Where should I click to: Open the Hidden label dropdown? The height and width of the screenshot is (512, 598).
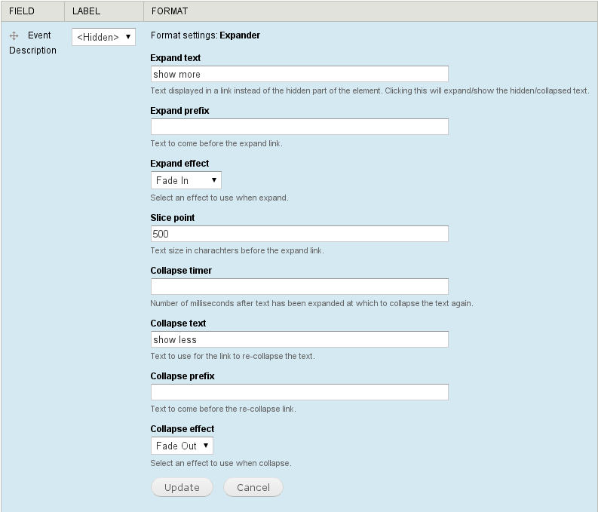[104, 37]
